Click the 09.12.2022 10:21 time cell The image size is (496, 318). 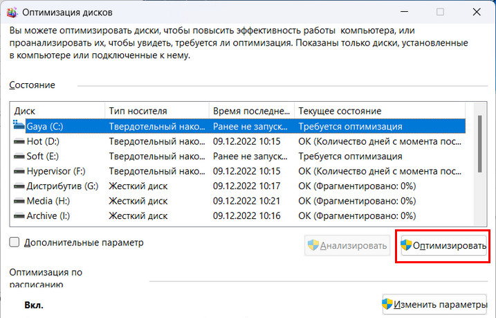click(x=246, y=201)
